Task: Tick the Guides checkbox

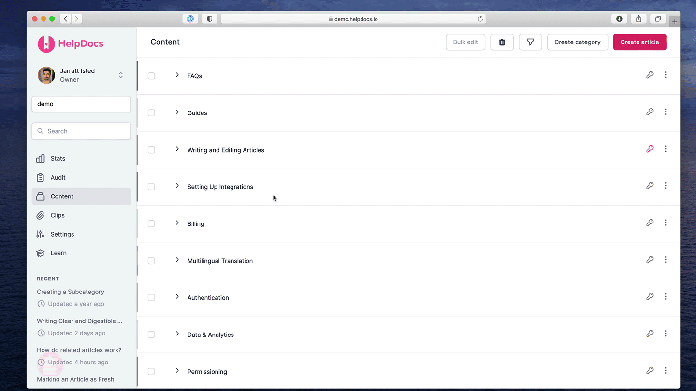Action: click(151, 113)
